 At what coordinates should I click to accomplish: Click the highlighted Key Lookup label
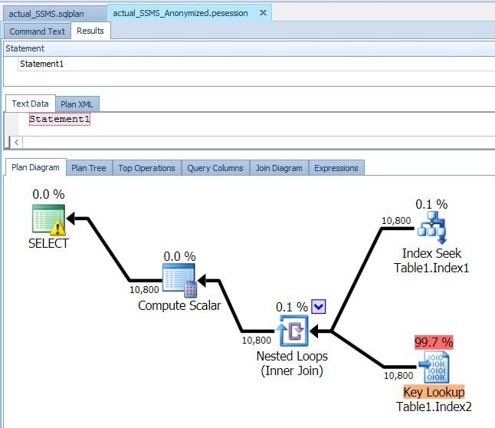coord(434,393)
